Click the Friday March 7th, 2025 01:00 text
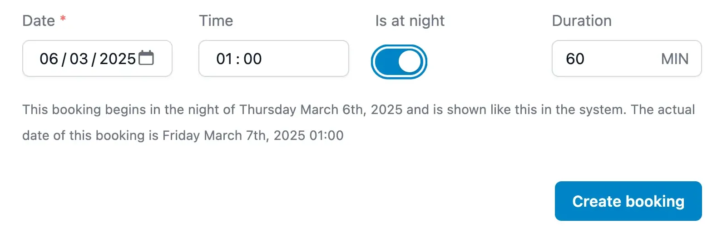 tap(253, 135)
